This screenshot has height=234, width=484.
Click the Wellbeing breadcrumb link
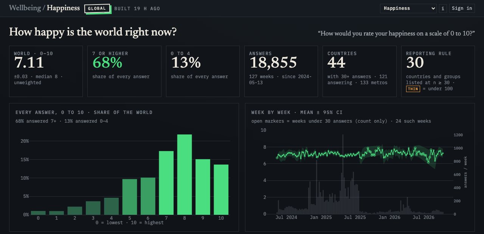(x=25, y=8)
